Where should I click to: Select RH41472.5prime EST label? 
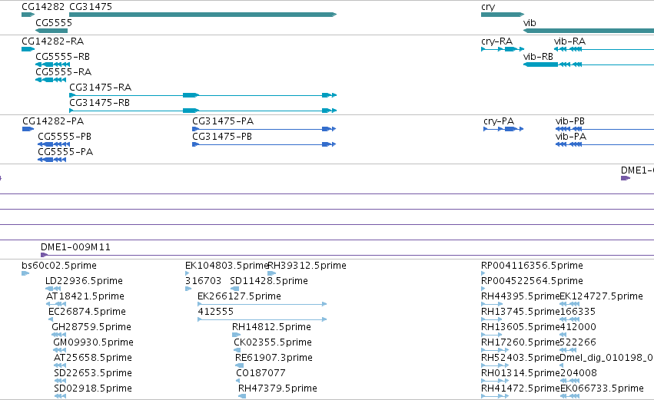coord(520,388)
